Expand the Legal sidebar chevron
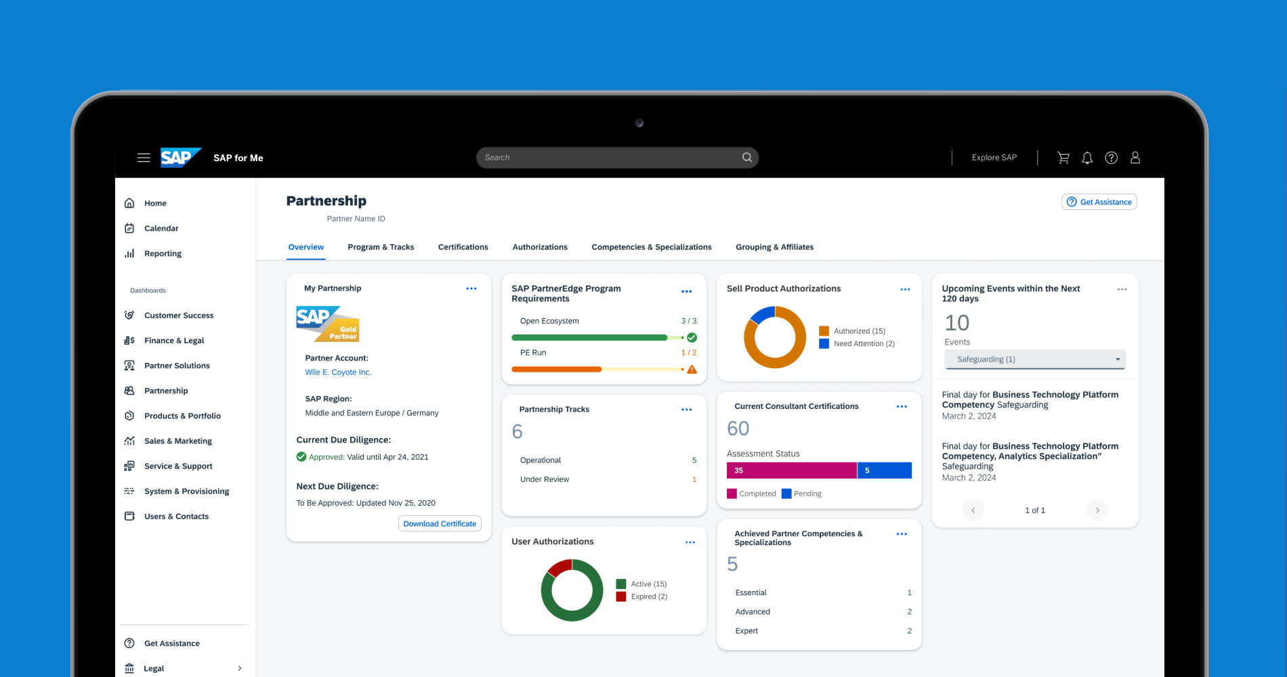1287x677 pixels. point(240,668)
